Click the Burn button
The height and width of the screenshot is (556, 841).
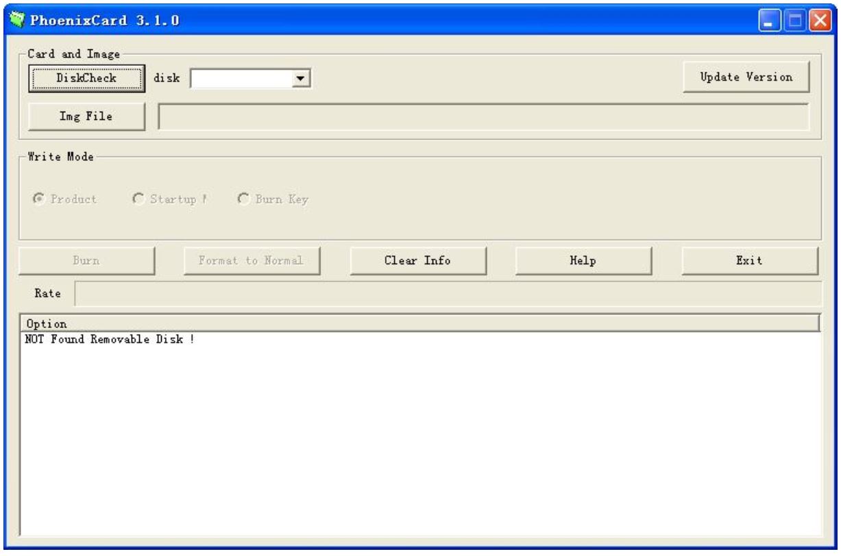click(x=86, y=261)
